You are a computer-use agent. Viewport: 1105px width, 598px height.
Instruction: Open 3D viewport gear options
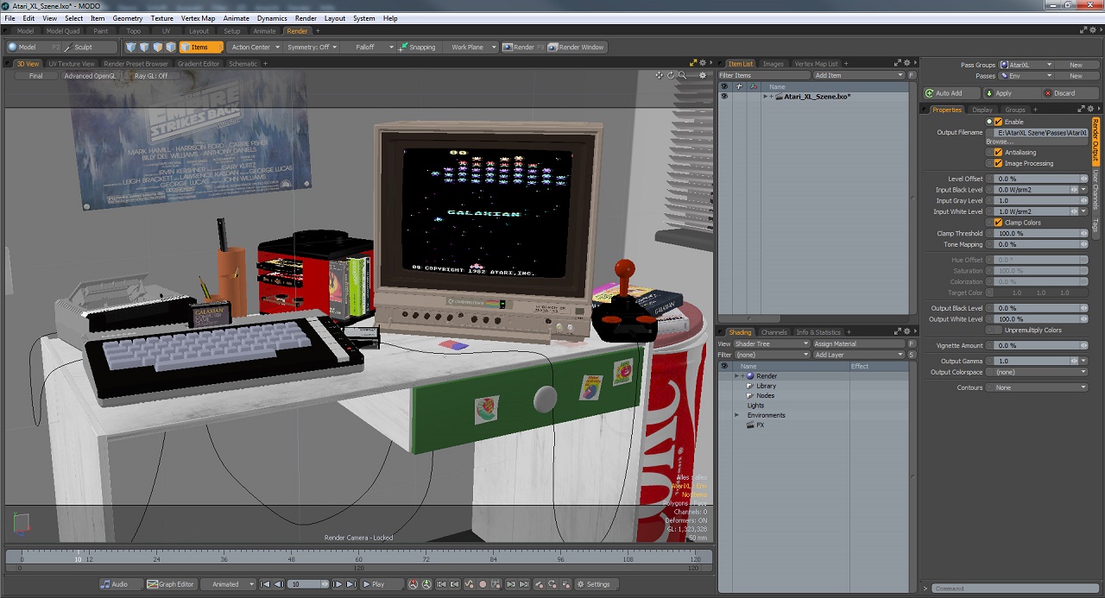click(703, 76)
